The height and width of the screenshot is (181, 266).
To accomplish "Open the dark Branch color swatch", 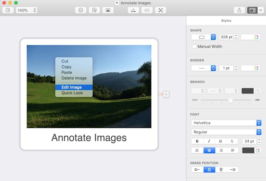I will [247, 91].
